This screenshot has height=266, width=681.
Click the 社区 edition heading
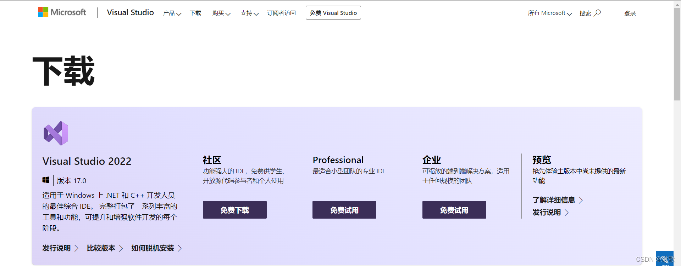click(x=212, y=160)
